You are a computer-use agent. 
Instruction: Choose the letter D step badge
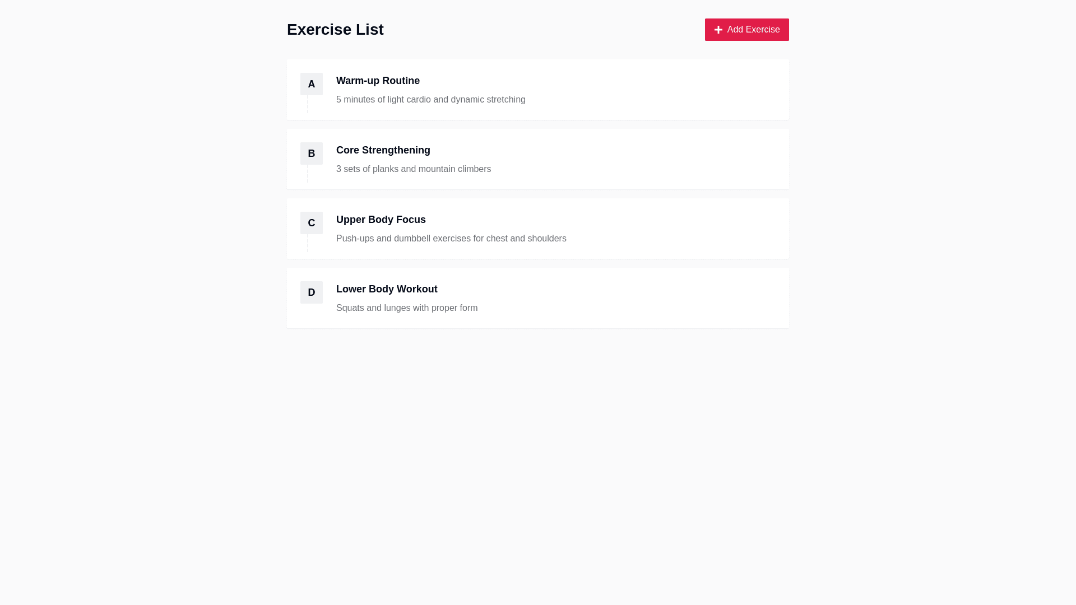[312, 292]
